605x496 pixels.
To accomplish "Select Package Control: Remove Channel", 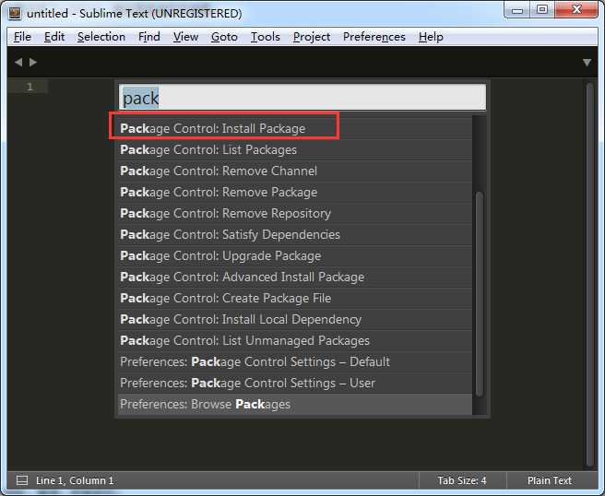I will [295, 171].
